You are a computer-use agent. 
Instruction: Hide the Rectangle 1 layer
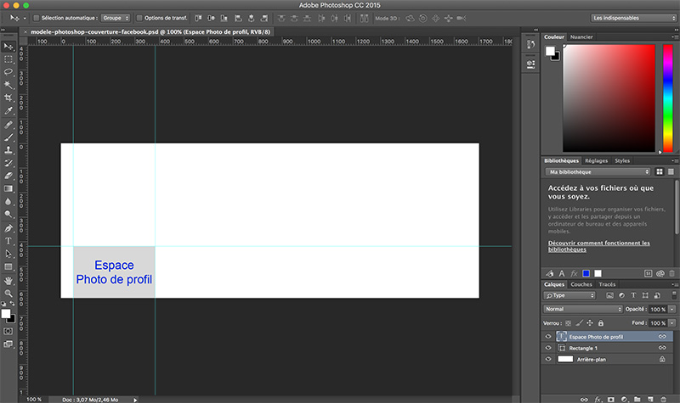pos(548,348)
